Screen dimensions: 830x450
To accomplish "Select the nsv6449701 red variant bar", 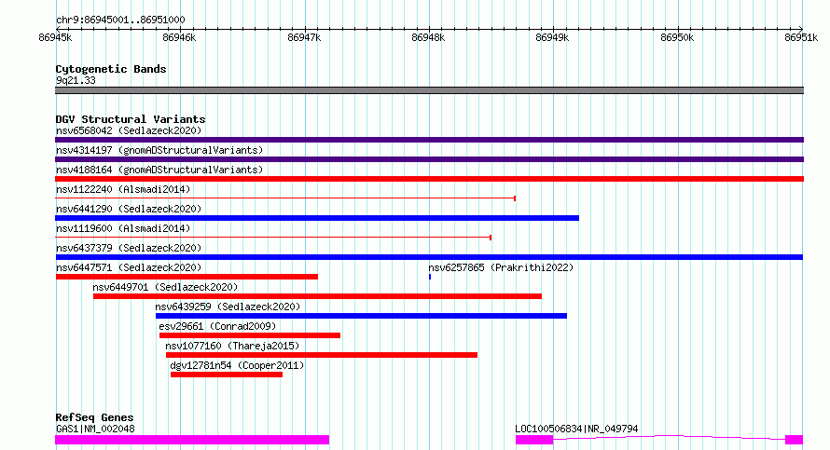I will [318, 296].
